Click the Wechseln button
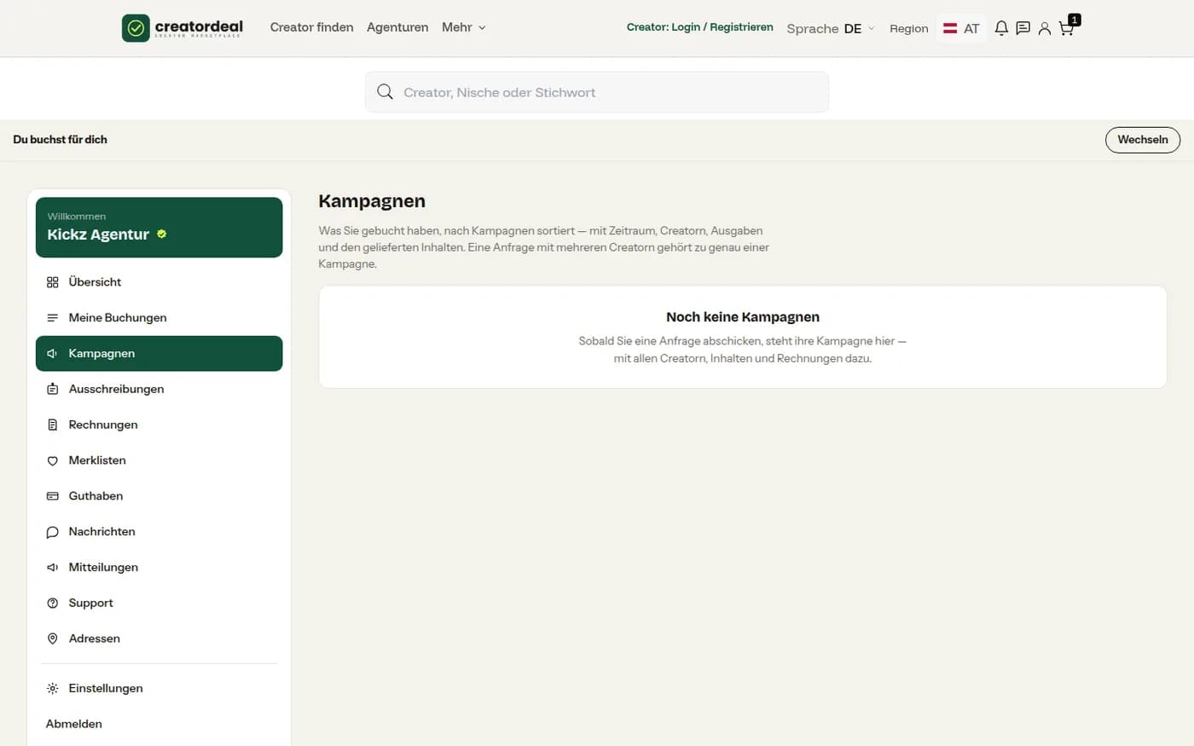 (x=1143, y=140)
